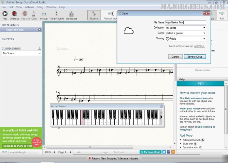Click the horizontal score scrollbar
The width and height of the screenshot is (228, 163).
[90, 147]
